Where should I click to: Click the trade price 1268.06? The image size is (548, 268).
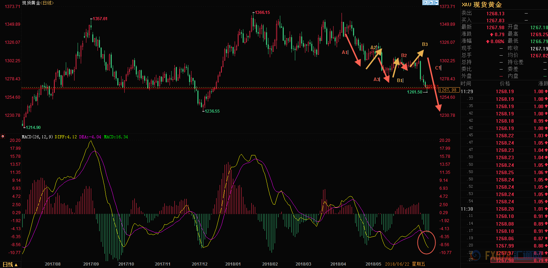click(505, 239)
